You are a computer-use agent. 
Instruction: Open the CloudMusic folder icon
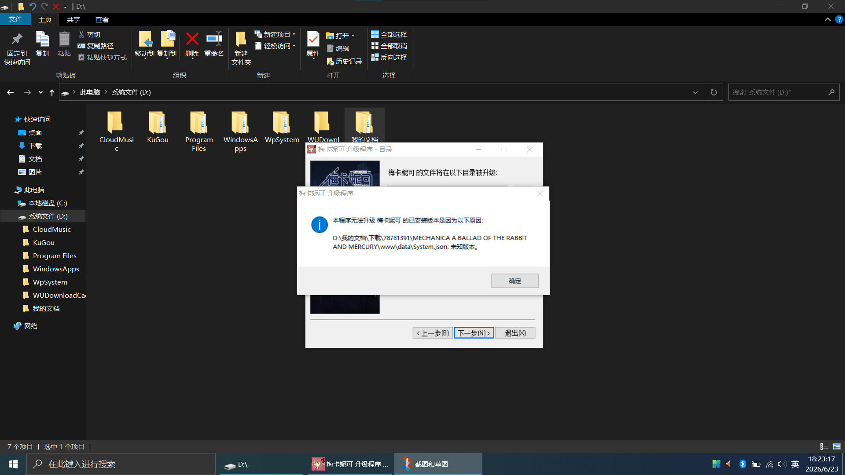[x=116, y=131]
